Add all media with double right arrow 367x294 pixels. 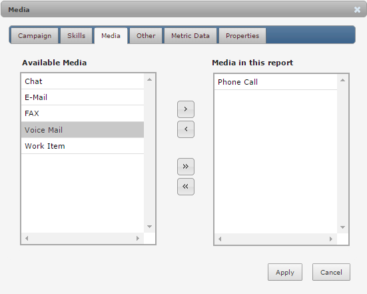[186, 167]
